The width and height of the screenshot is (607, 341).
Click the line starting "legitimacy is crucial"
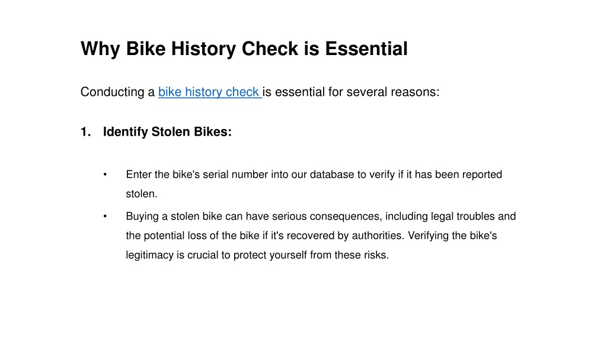(257, 255)
